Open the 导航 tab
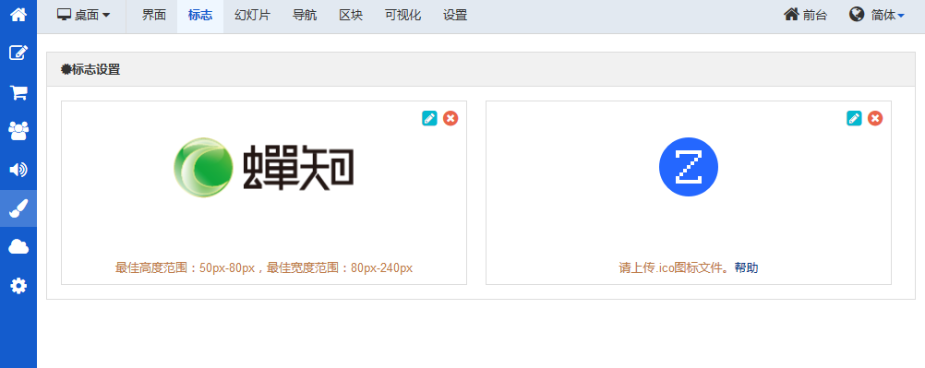The height and width of the screenshot is (368, 925). coord(305,16)
